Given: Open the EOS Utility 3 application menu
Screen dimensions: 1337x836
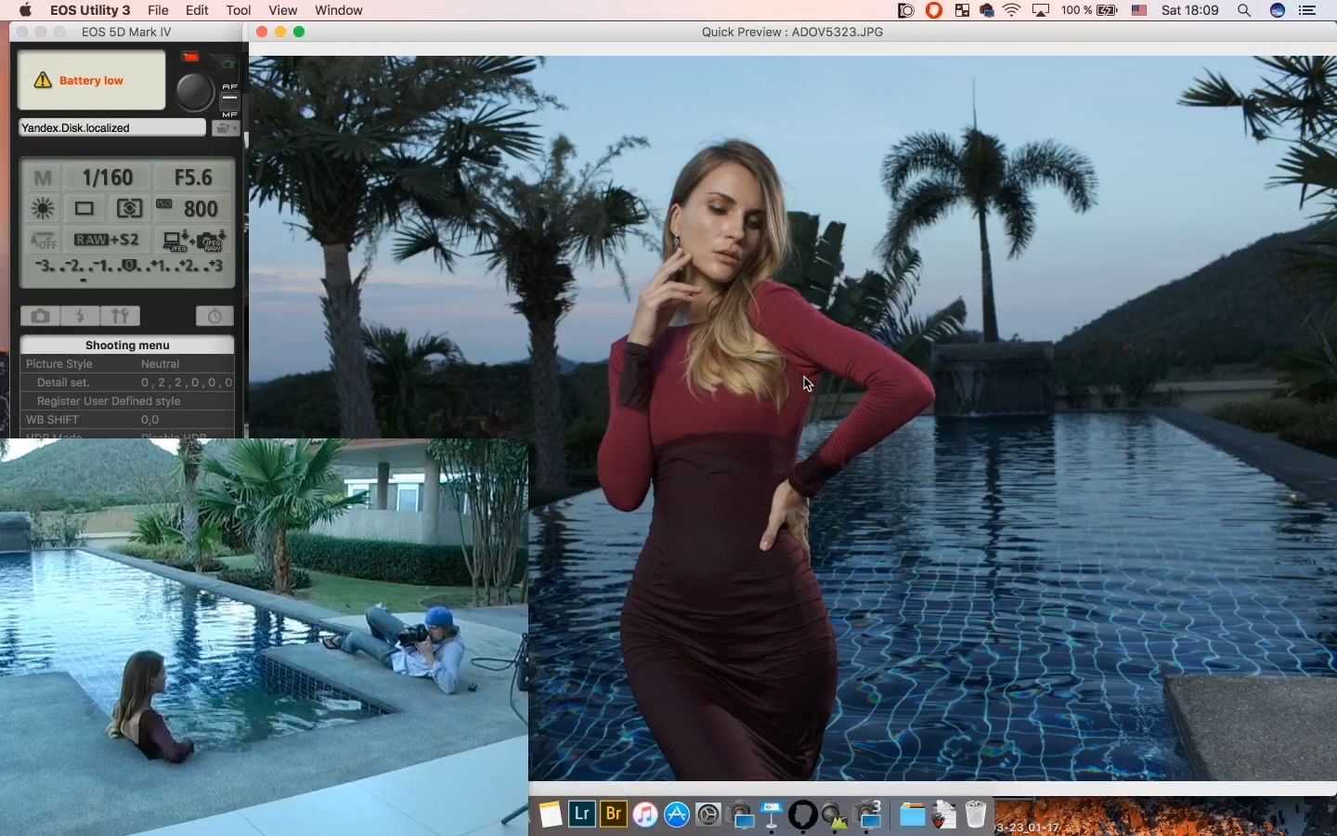Looking at the screenshot, I should pyautogui.click(x=90, y=10).
